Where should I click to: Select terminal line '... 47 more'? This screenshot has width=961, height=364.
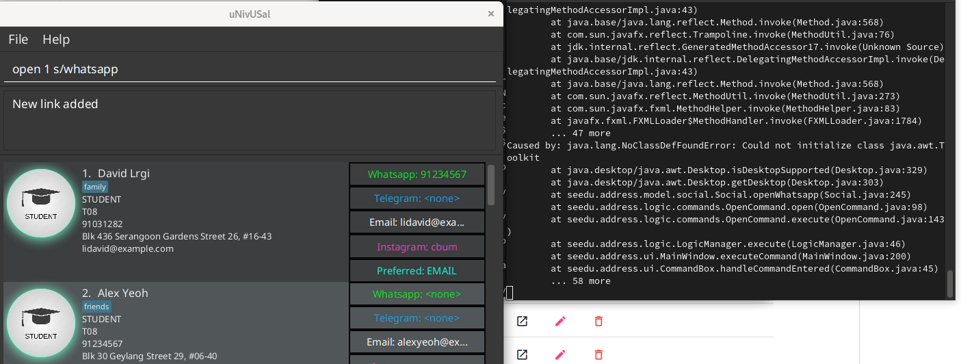click(x=581, y=133)
